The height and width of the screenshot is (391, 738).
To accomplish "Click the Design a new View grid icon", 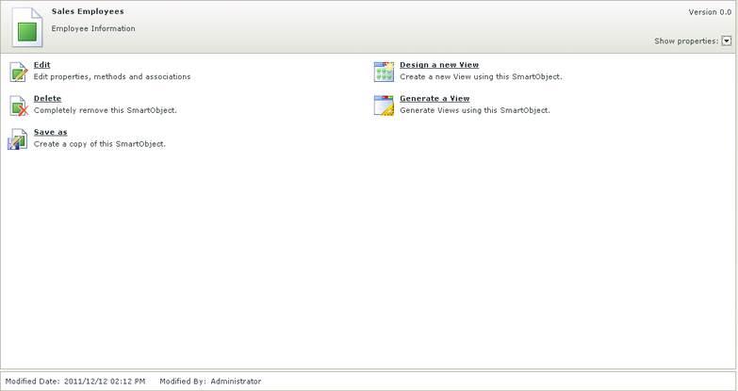I will [x=384, y=72].
